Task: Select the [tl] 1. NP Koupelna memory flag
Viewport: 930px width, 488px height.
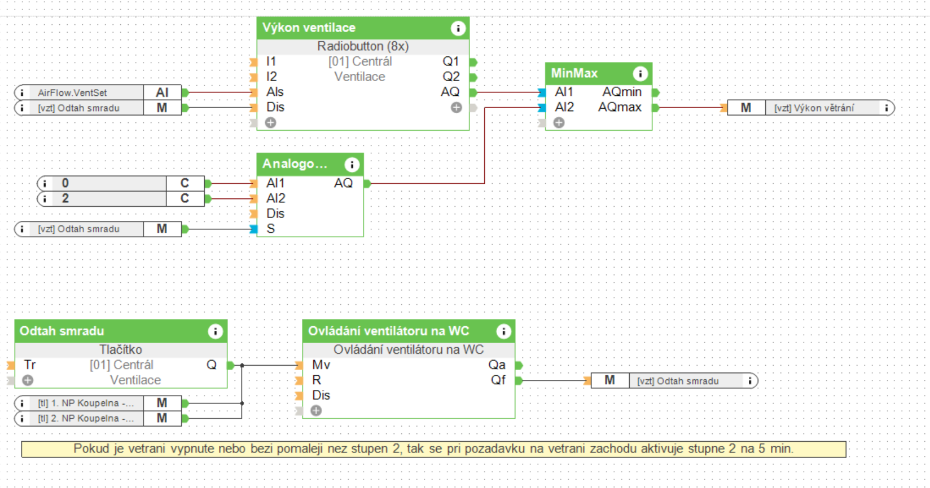Action: [98, 403]
